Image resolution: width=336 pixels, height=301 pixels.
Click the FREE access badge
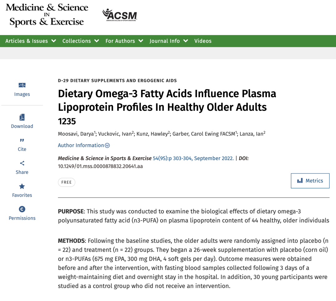coord(67,182)
